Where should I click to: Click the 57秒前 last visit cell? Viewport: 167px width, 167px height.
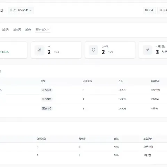(x=147, y=155)
